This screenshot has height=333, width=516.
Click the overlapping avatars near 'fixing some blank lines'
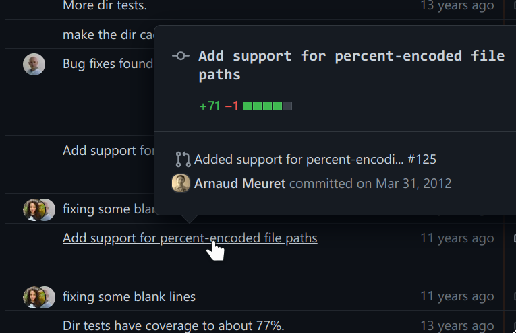(x=39, y=297)
